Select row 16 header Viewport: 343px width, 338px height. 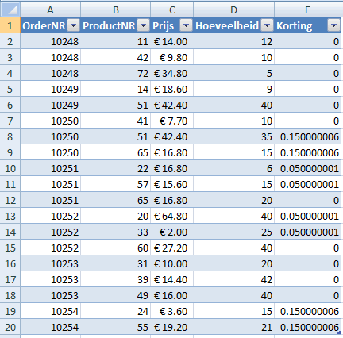pyautogui.click(x=10, y=263)
